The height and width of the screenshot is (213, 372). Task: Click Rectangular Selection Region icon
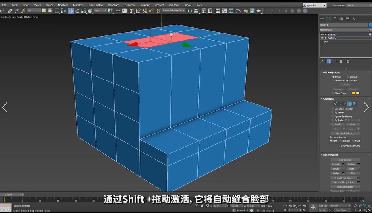pyautogui.click(x=57, y=11)
